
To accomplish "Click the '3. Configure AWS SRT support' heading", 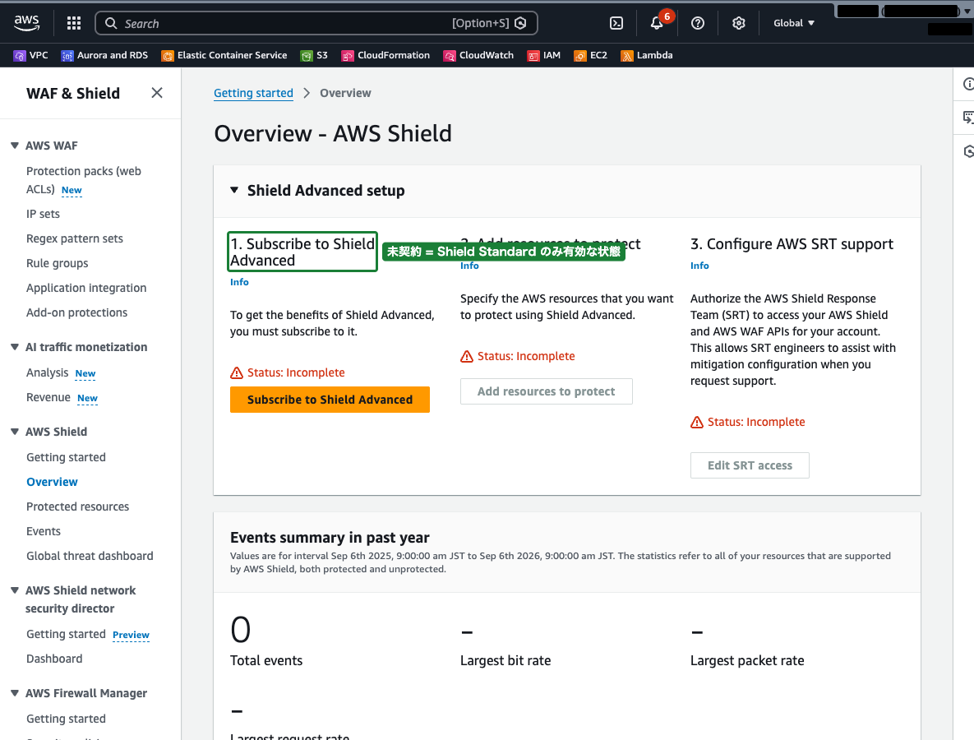I will click(792, 243).
